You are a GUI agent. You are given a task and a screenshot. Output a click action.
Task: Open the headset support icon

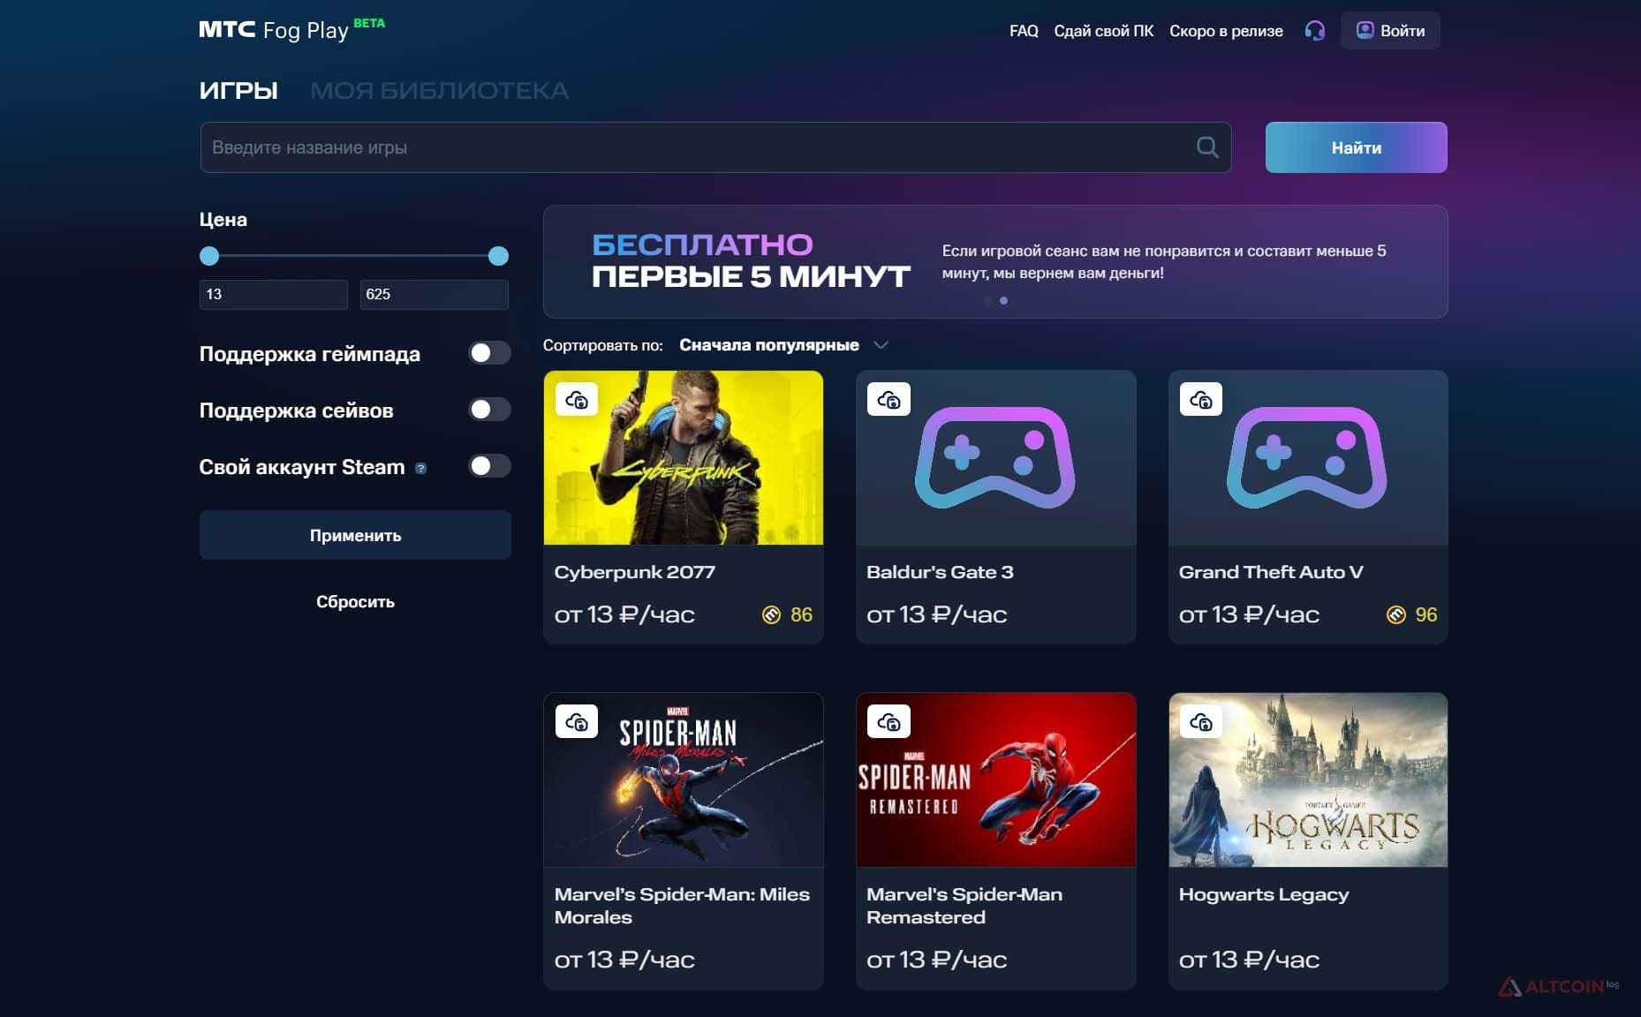(1314, 31)
